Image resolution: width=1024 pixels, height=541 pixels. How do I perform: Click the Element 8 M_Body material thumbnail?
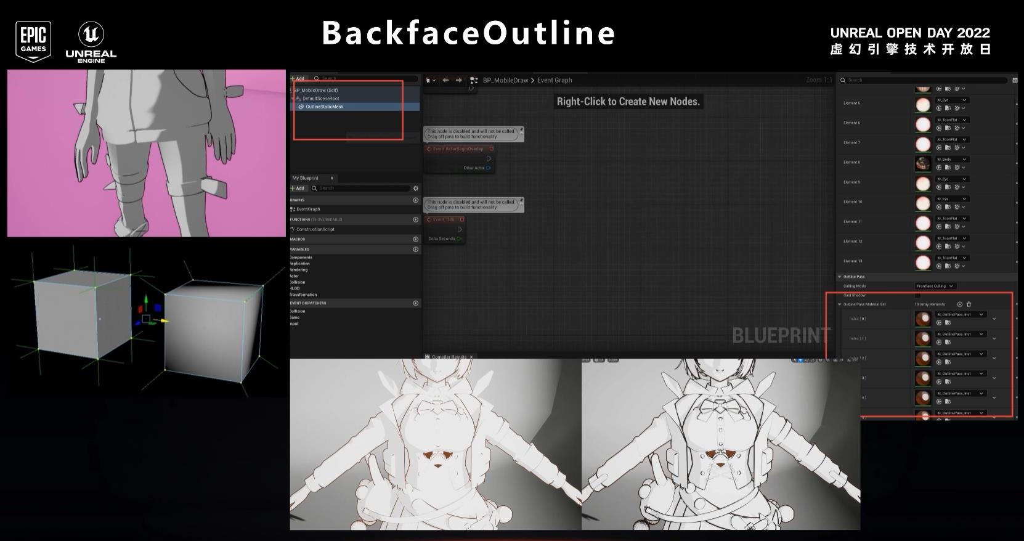pos(923,164)
